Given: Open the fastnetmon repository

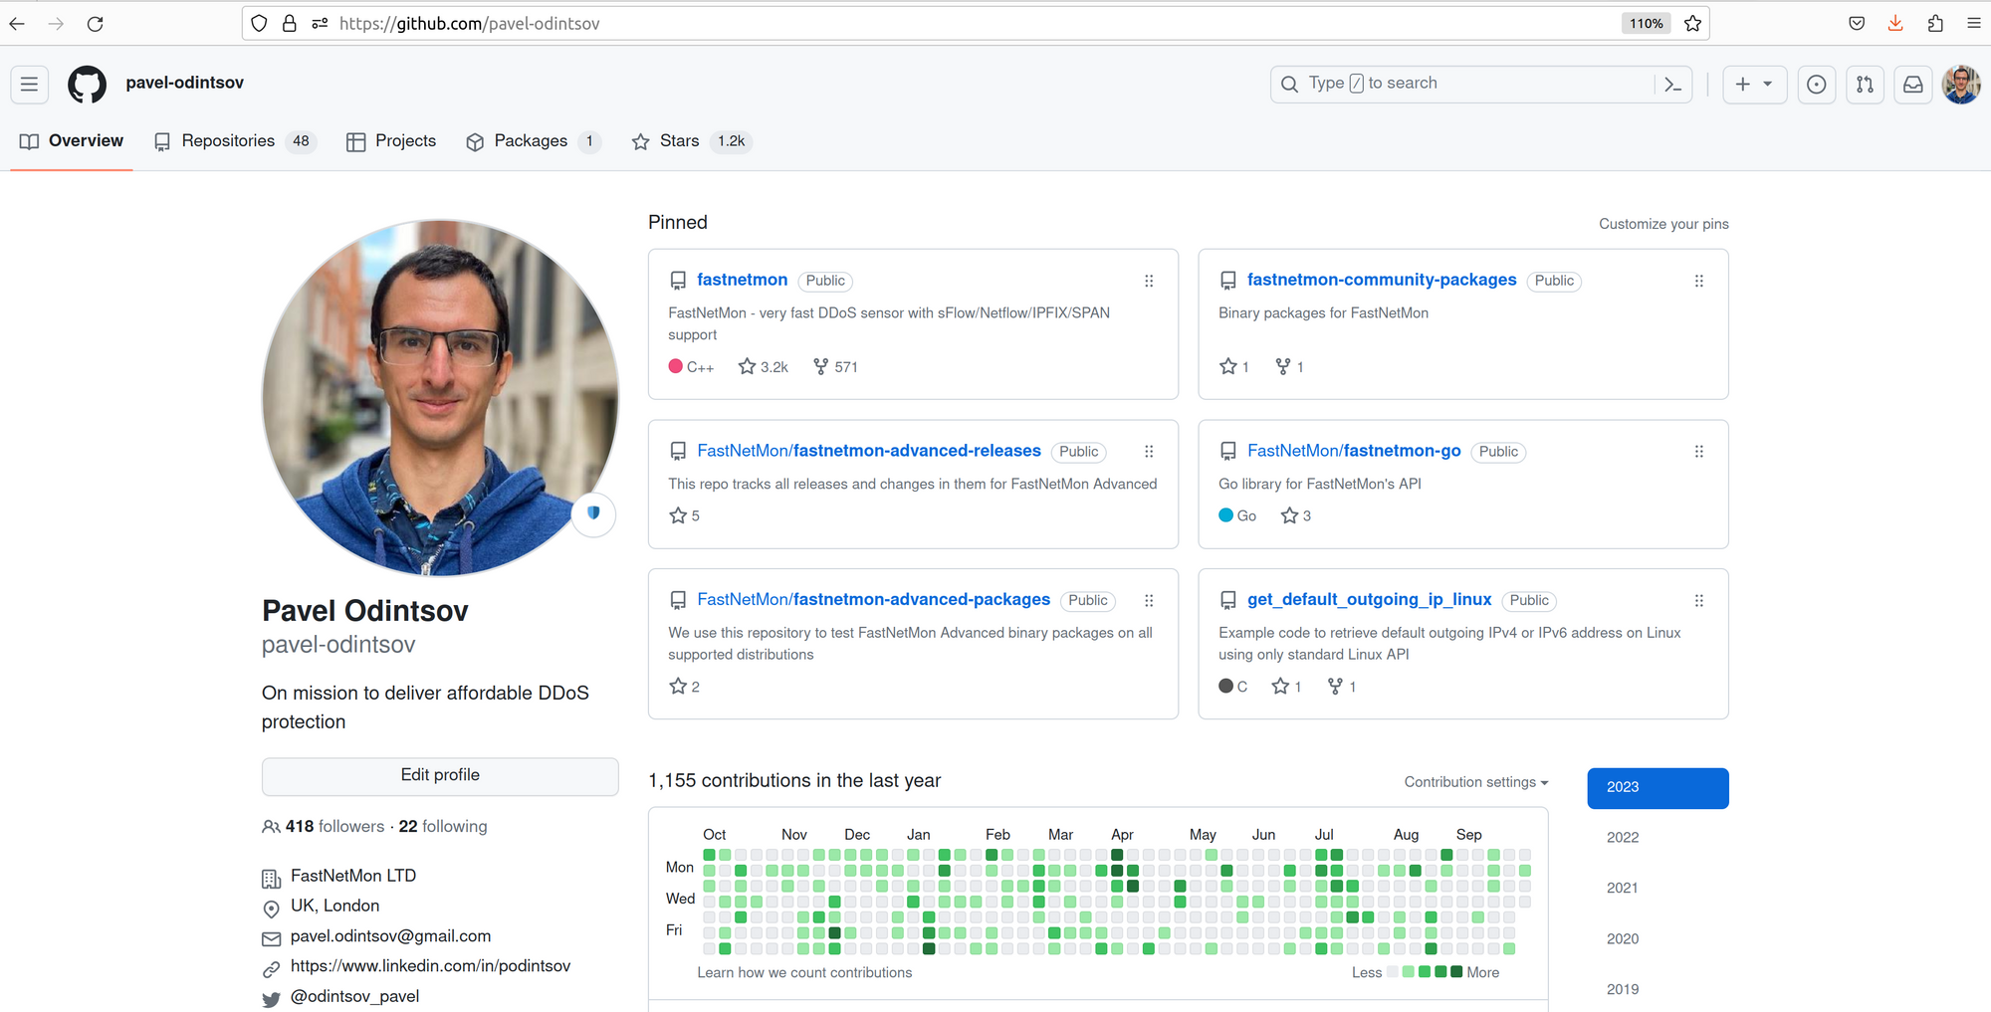Looking at the screenshot, I should 743,281.
